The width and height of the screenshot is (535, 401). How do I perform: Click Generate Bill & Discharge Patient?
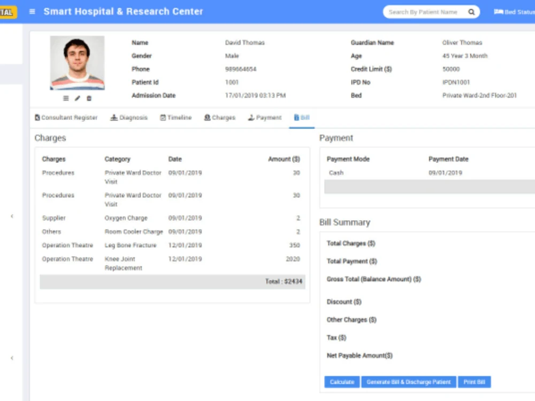[x=409, y=382]
